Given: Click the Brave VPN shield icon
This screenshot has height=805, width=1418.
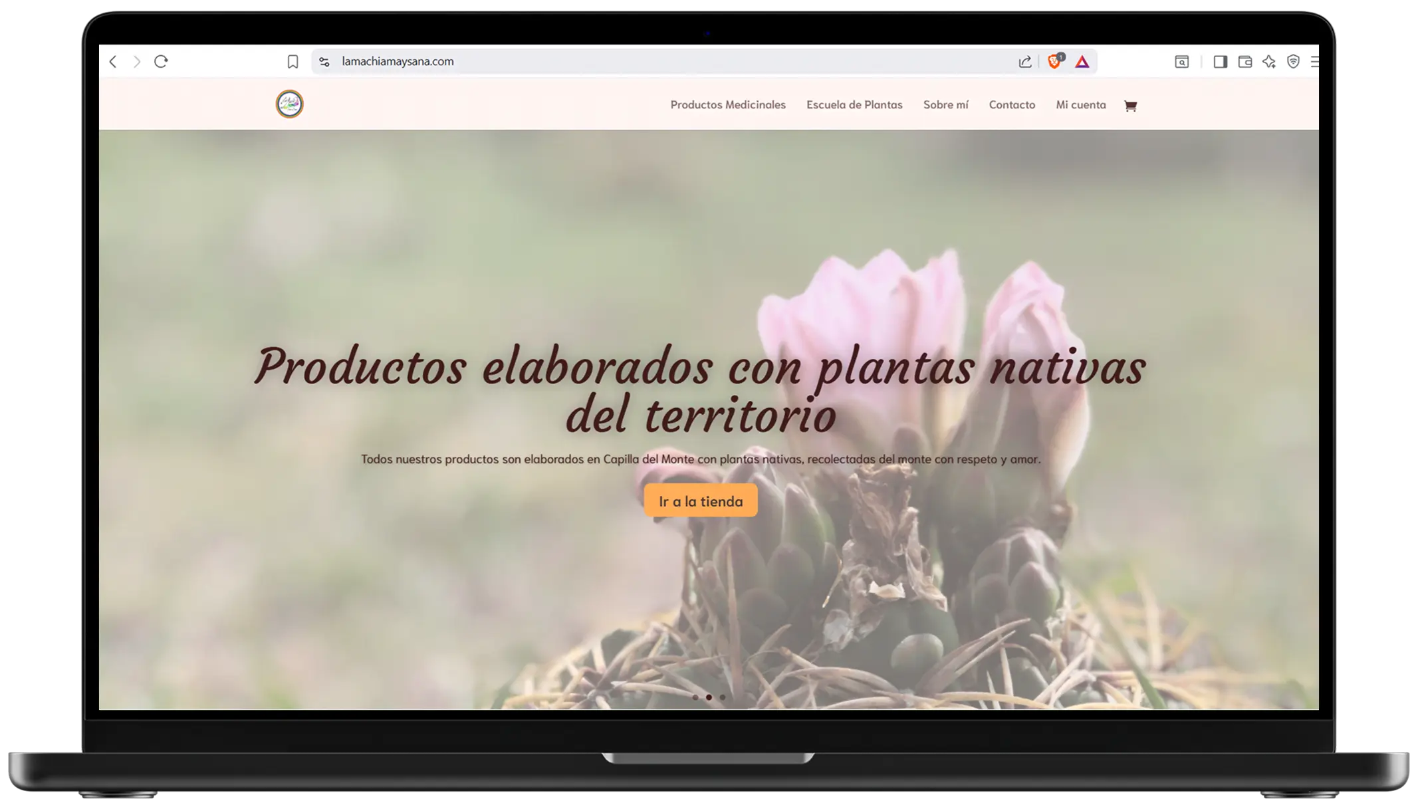Looking at the screenshot, I should [x=1293, y=62].
